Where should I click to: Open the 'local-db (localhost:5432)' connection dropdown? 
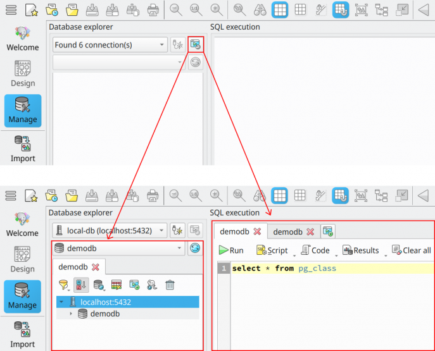point(110,230)
